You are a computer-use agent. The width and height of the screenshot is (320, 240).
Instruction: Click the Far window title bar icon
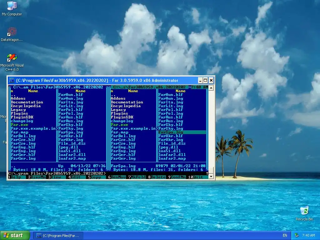(x=12, y=80)
